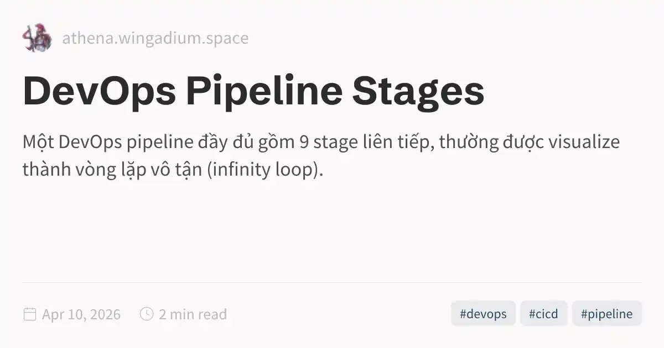The width and height of the screenshot is (664, 348).
Task: Click the word 'Pipeline' in the heading
Action: tap(264, 92)
